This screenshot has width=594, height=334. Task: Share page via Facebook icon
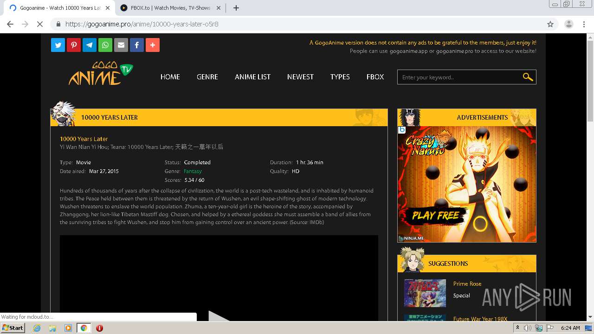(137, 45)
